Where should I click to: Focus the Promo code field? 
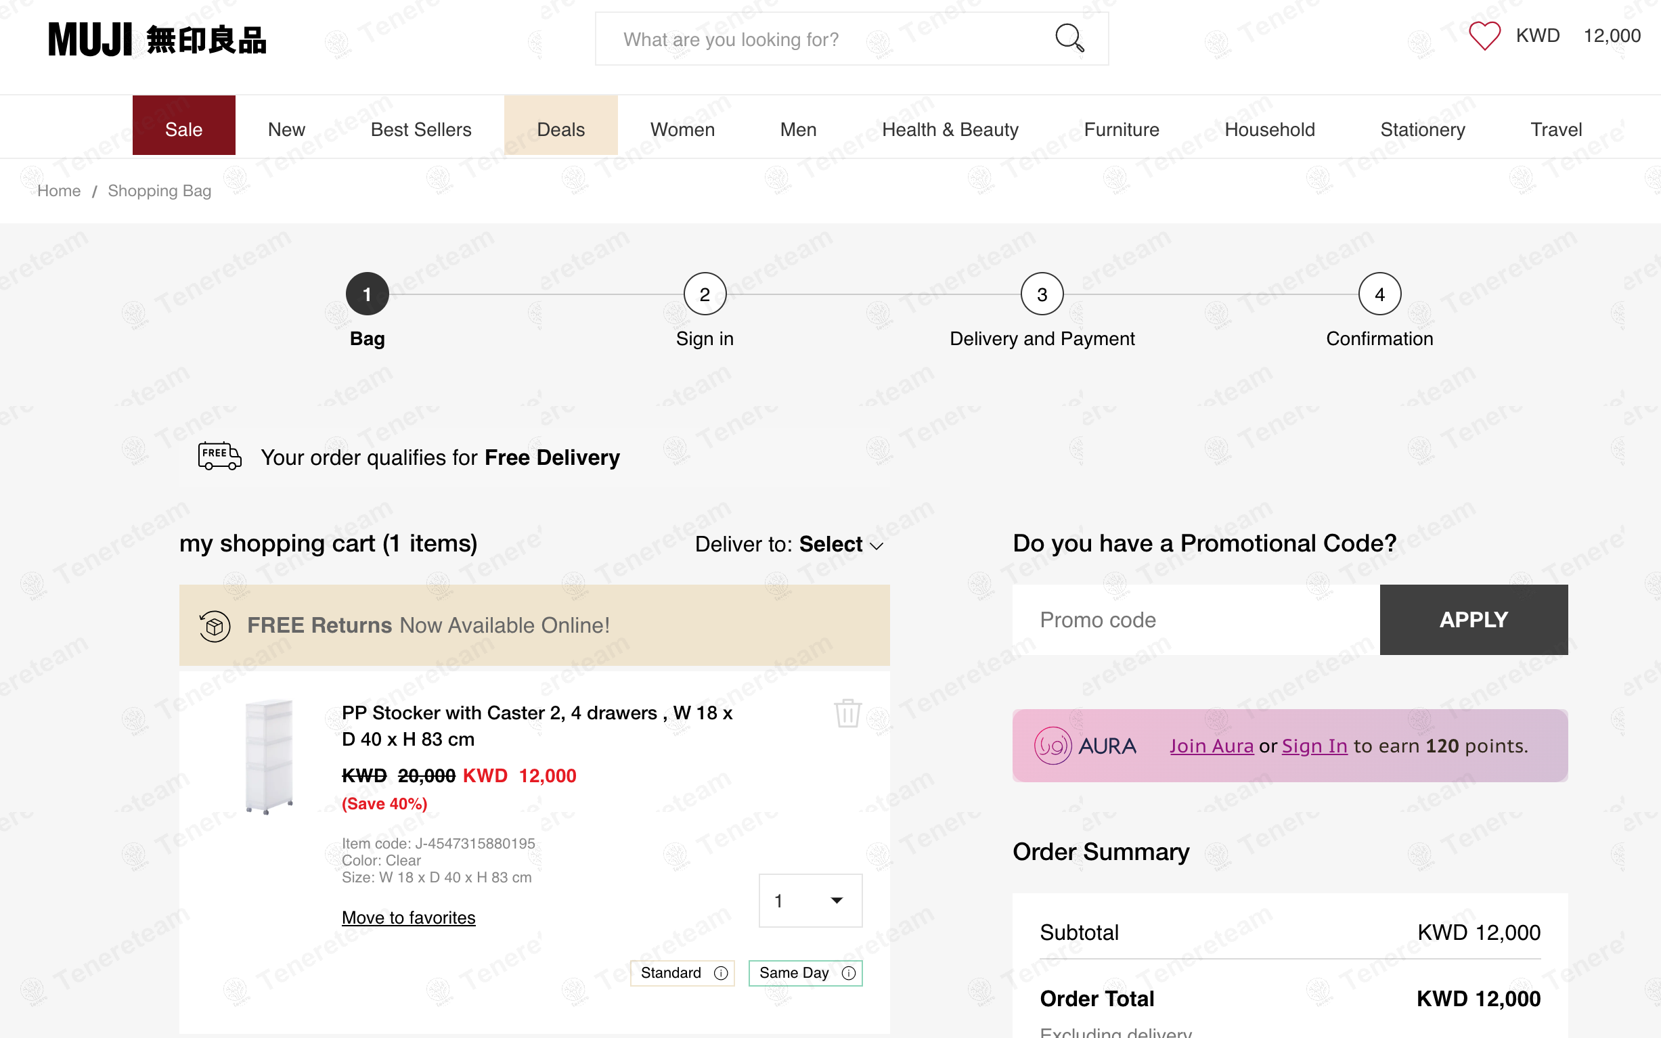[x=1196, y=620]
